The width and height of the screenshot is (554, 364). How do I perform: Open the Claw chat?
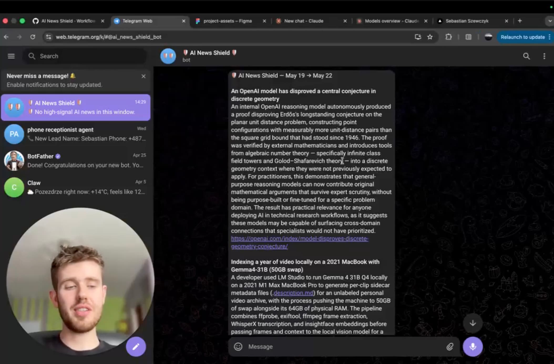coord(76,187)
